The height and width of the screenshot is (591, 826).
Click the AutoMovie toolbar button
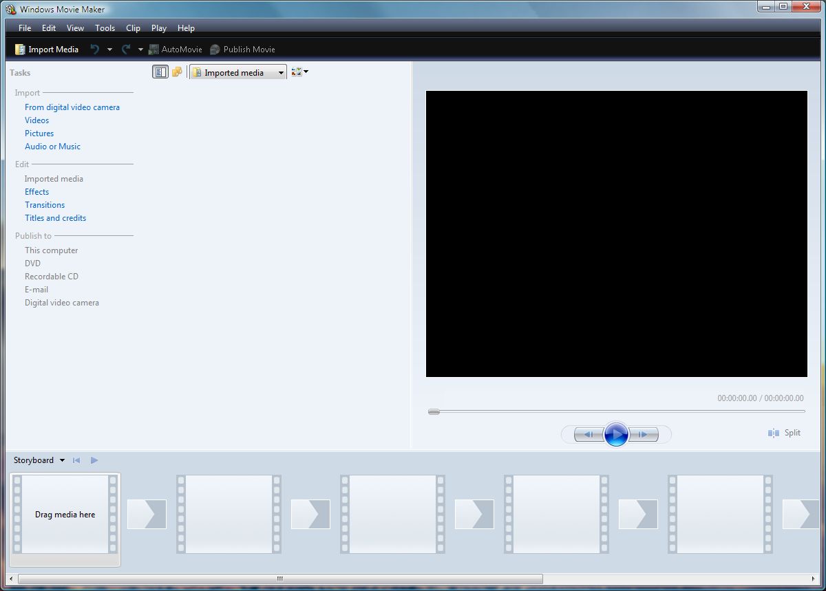tap(176, 50)
